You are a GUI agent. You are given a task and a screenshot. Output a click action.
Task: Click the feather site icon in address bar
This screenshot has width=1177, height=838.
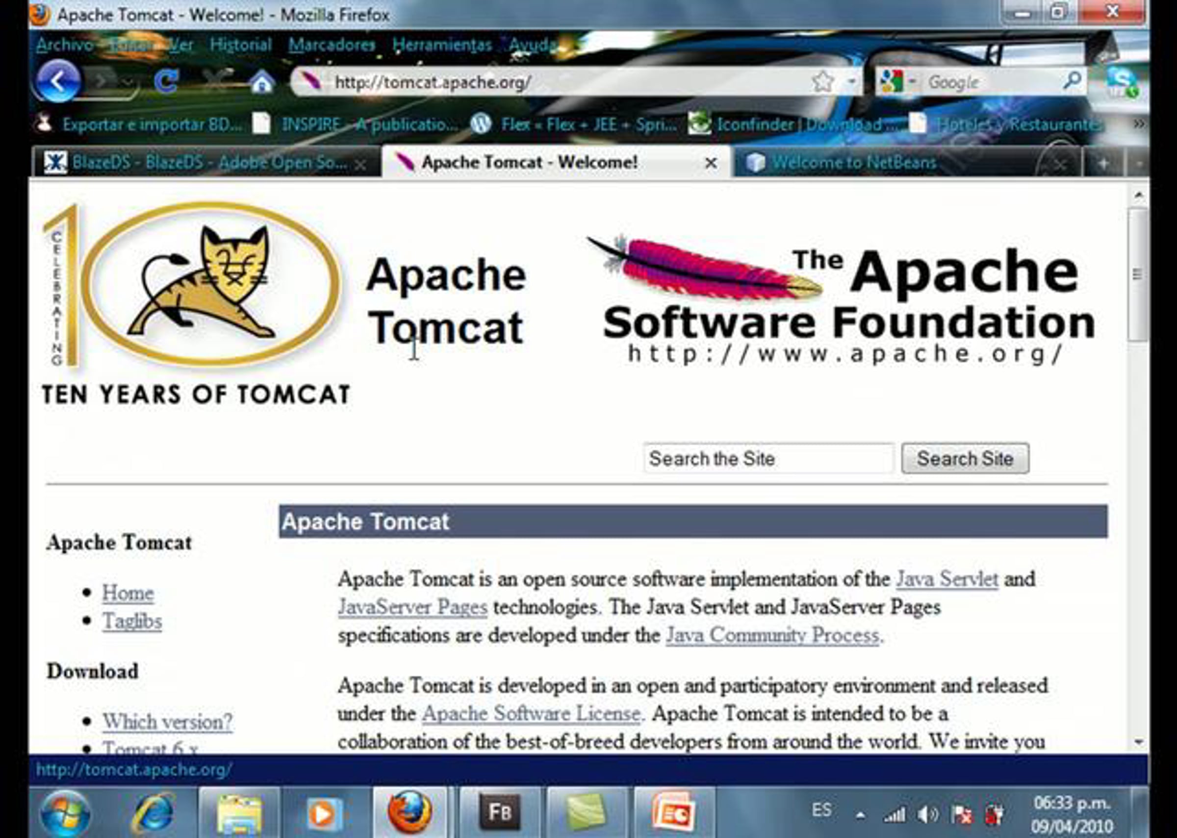tap(311, 81)
